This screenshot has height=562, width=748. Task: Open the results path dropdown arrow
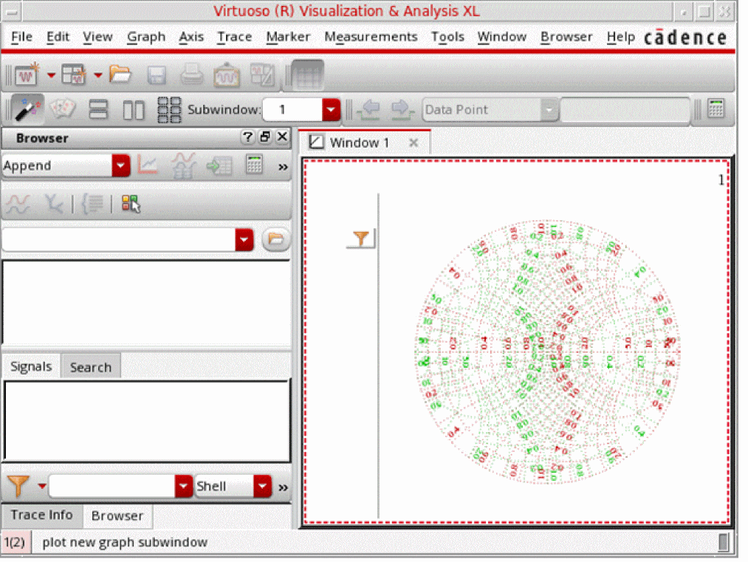(x=244, y=239)
